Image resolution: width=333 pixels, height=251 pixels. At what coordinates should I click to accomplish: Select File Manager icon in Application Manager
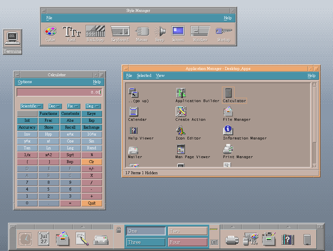(x=228, y=111)
